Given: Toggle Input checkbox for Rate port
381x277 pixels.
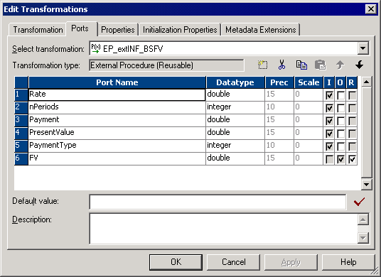Looking at the screenshot, I should (329, 95).
